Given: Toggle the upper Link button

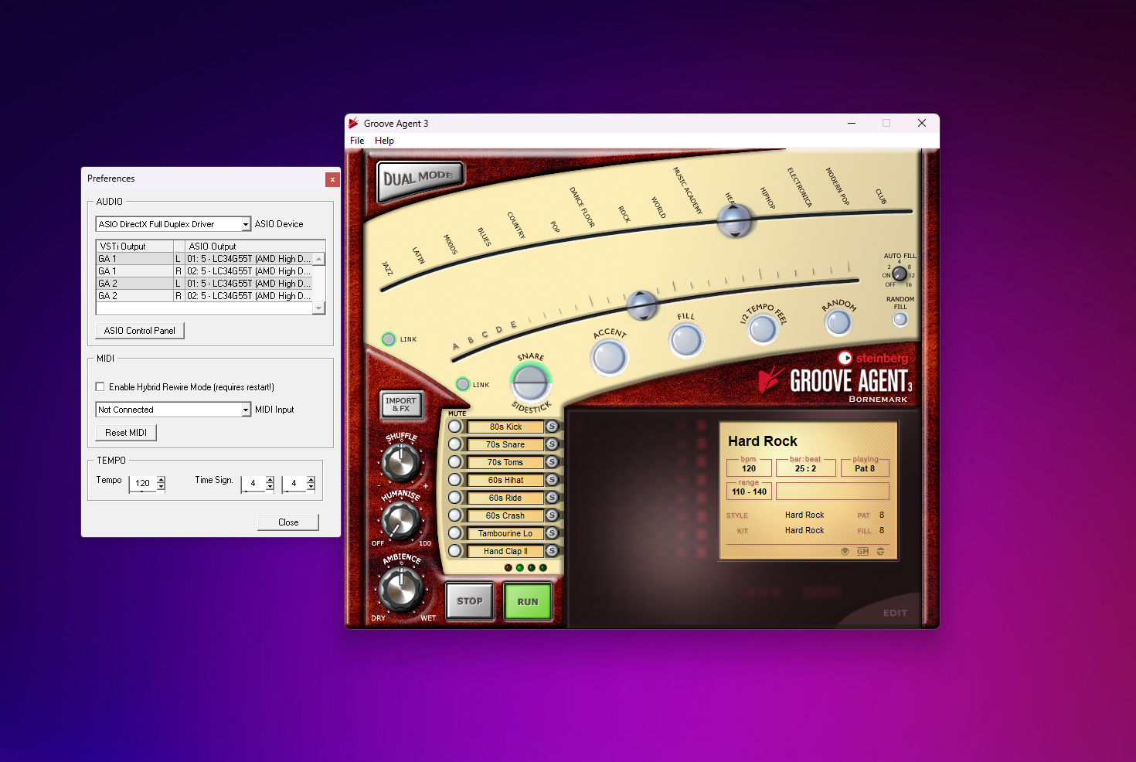Looking at the screenshot, I should (x=389, y=339).
